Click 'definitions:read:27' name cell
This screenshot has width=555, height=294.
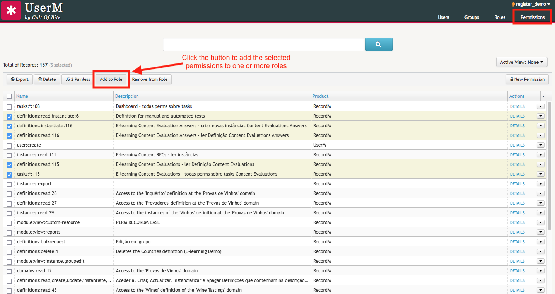[x=64, y=203]
